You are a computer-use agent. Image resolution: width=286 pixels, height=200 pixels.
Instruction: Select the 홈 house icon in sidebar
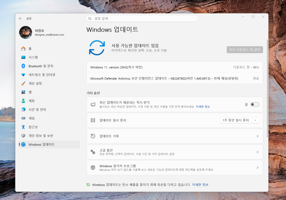point(23,48)
